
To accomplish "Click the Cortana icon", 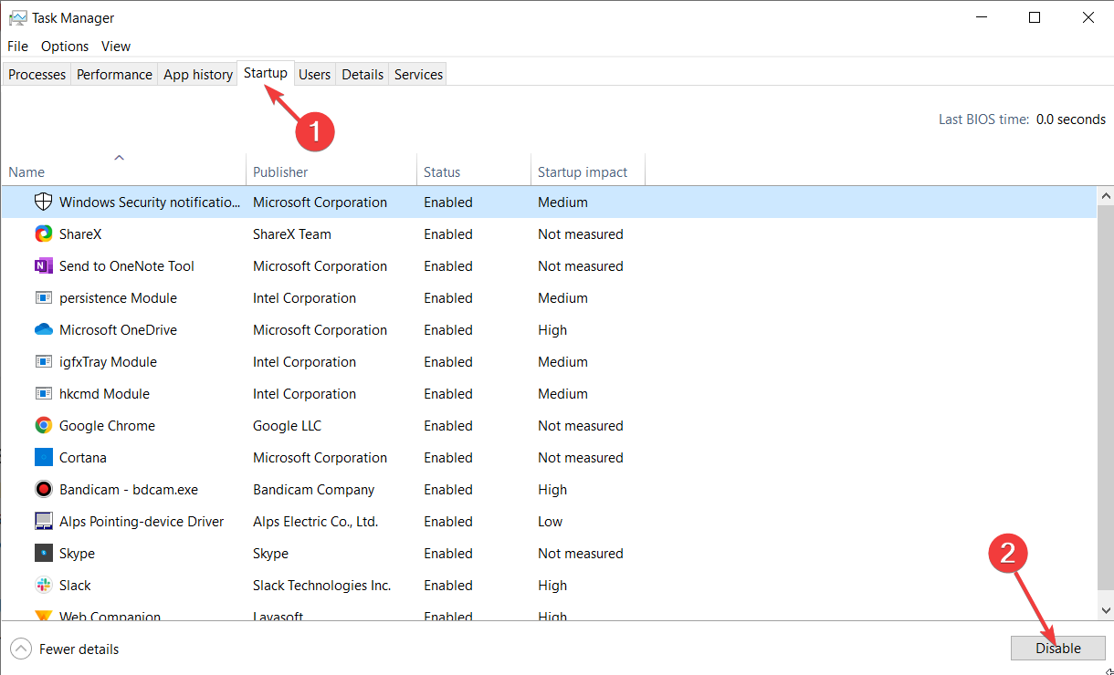I will click(43, 457).
